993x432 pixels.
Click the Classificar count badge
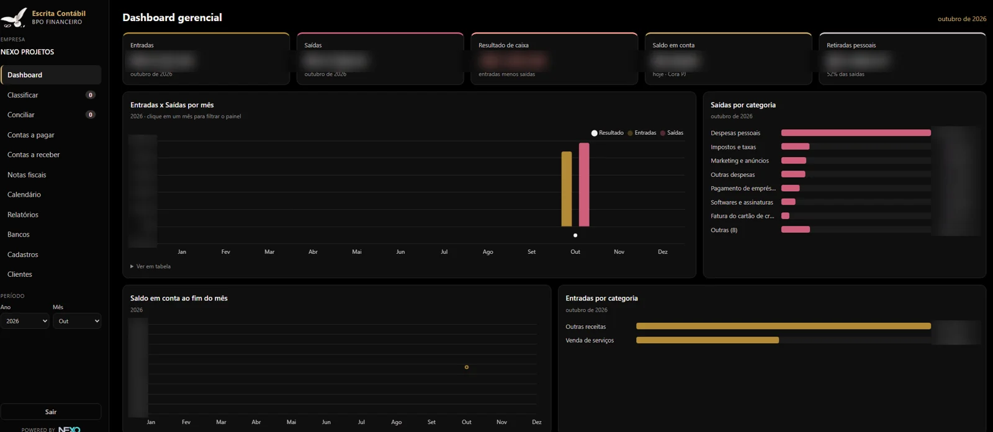click(91, 95)
